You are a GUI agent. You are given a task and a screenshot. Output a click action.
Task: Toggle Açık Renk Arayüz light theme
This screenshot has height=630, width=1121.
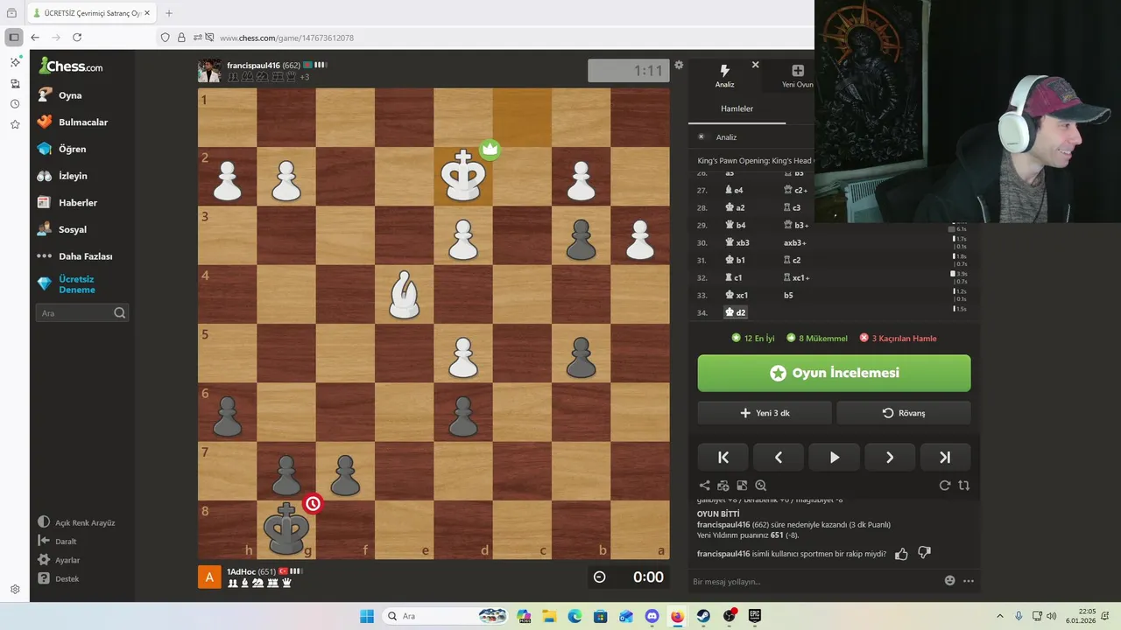click(x=77, y=522)
